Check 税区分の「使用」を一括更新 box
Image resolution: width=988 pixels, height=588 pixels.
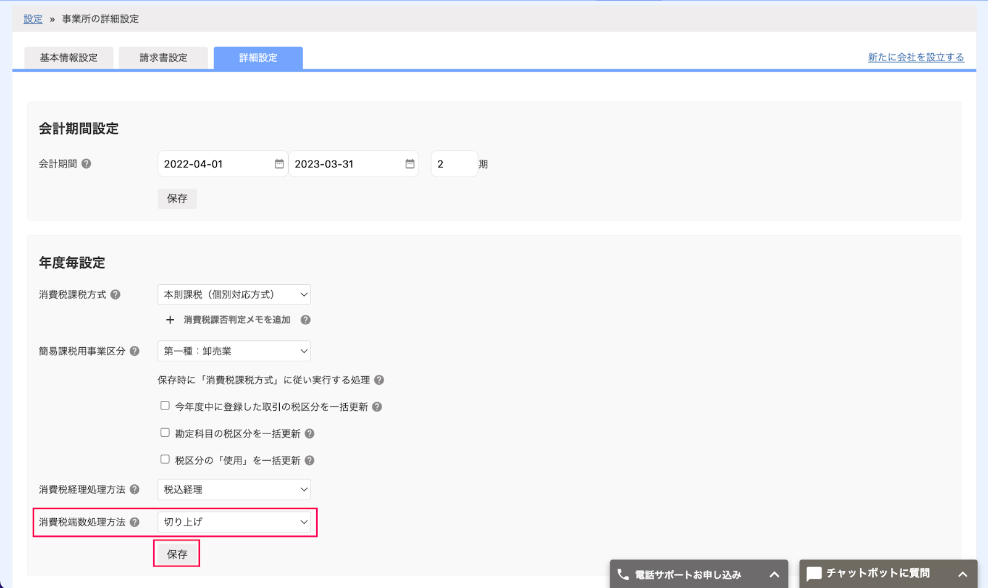click(x=165, y=459)
